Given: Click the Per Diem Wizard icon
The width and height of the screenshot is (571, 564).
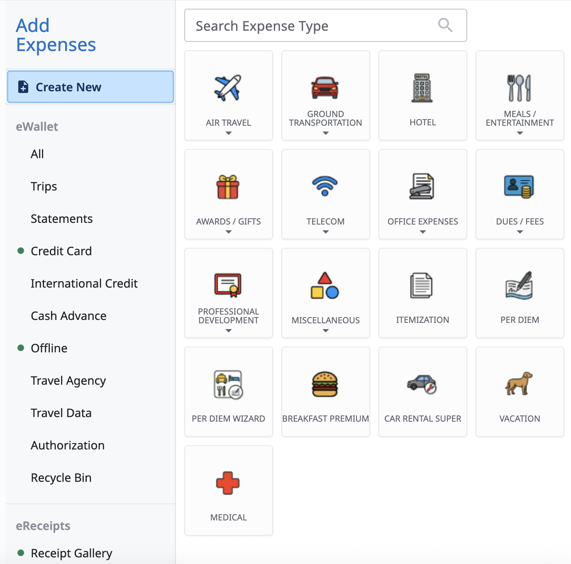Looking at the screenshot, I should (228, 384).
